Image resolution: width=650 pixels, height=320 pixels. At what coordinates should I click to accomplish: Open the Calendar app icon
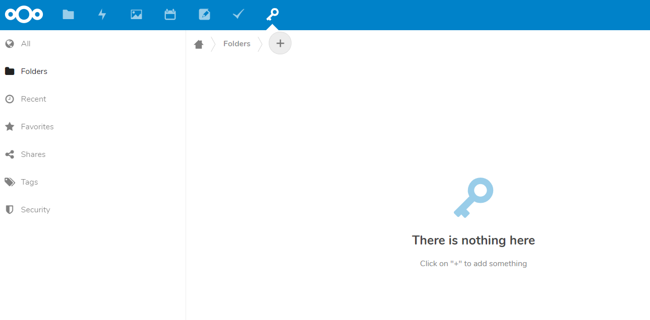point(170,15)
